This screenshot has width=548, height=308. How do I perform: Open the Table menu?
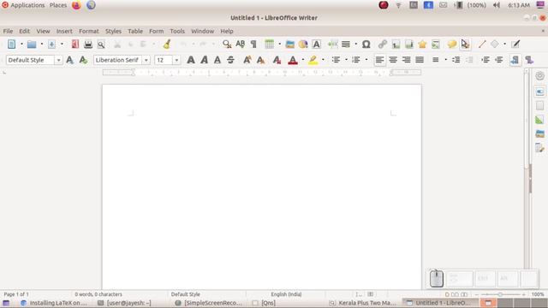[x=135, y=31]
